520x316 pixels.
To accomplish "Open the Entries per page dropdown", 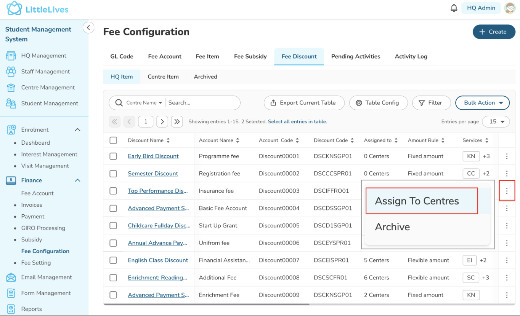I will coord(496,121).
